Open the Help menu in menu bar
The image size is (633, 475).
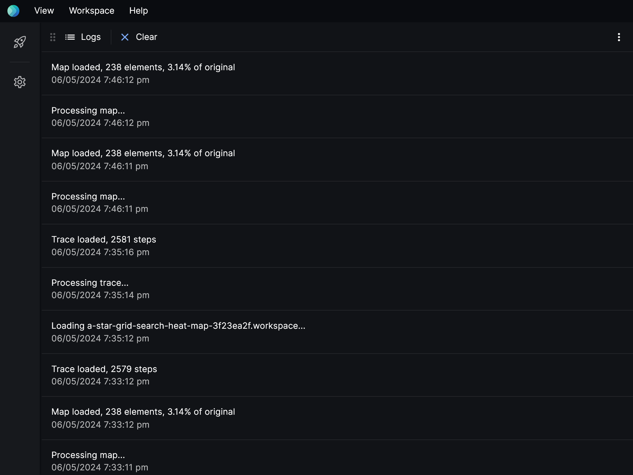pos(138,11)
